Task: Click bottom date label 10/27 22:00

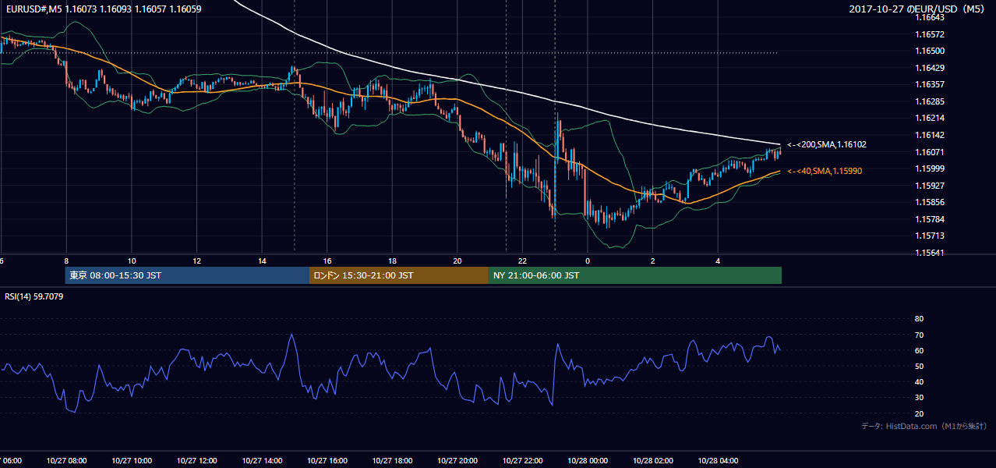Action: click(x=522, y=461)
